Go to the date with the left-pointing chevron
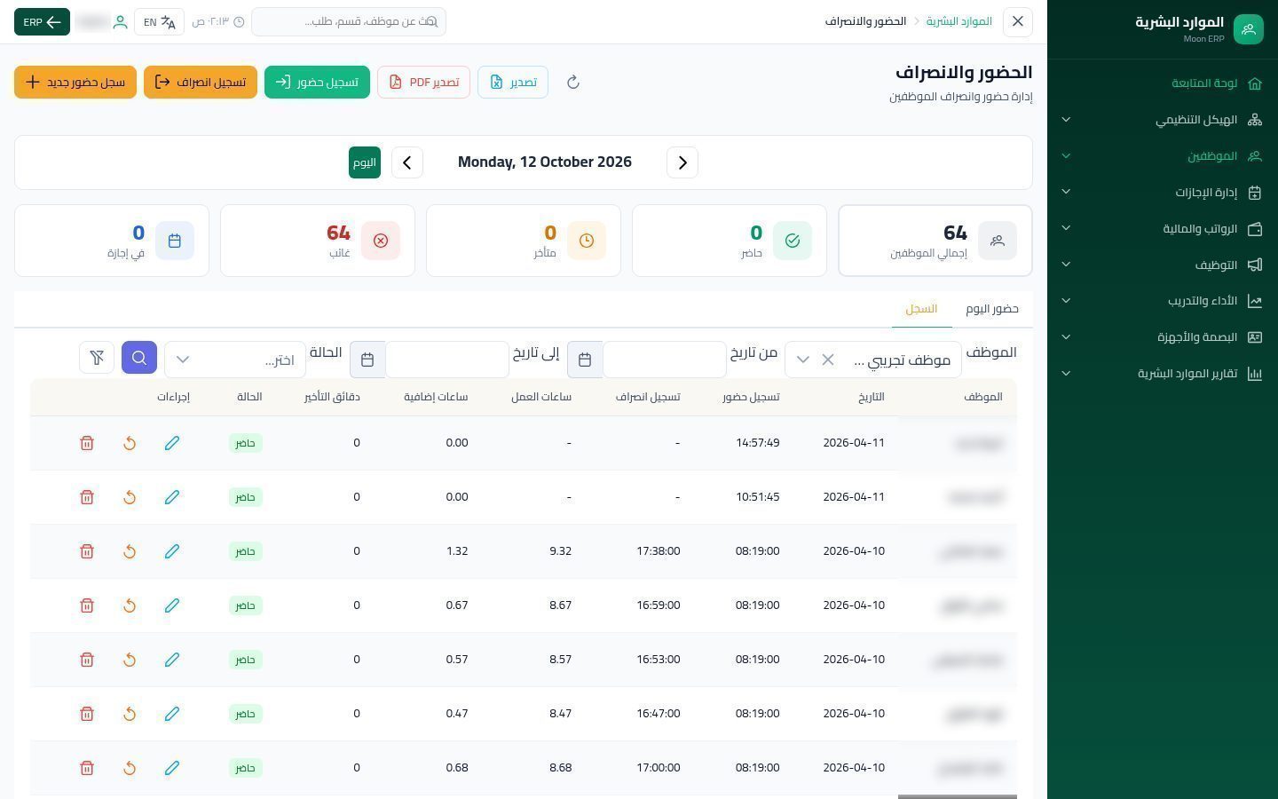 (407, 162)
